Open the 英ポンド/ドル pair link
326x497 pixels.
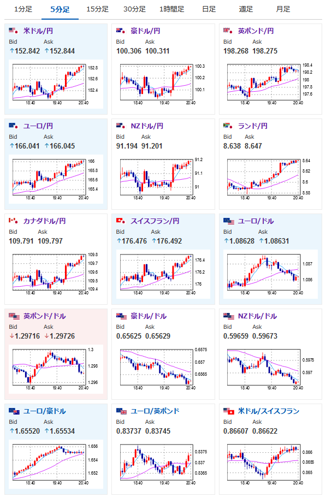(x=44, y=316)
